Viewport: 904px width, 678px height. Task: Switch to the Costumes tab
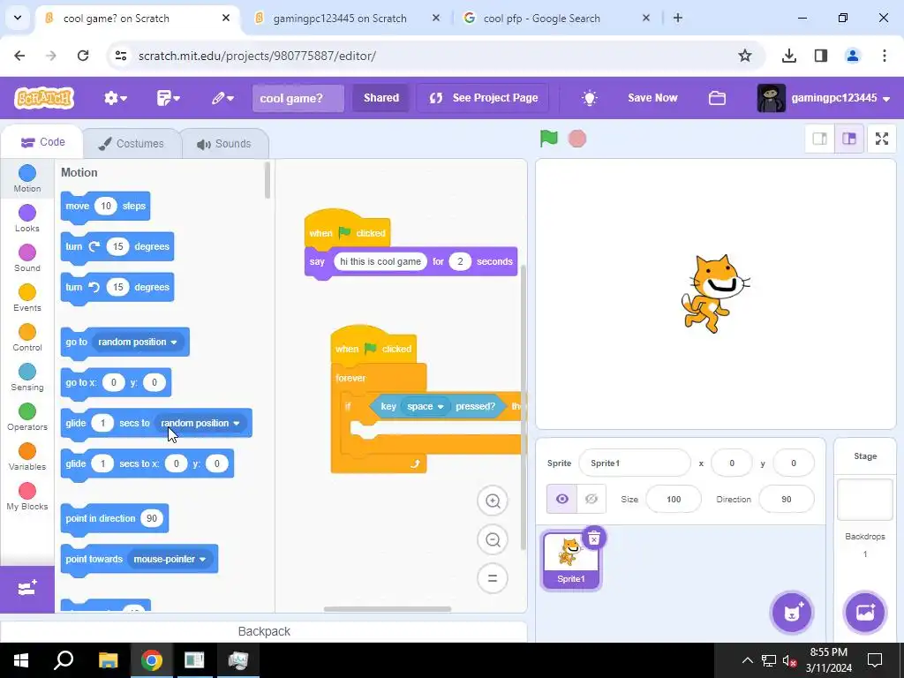click(132, 144)
